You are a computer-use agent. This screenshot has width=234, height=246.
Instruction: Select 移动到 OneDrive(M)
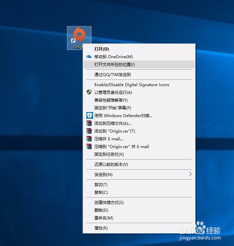pos(139,57)
